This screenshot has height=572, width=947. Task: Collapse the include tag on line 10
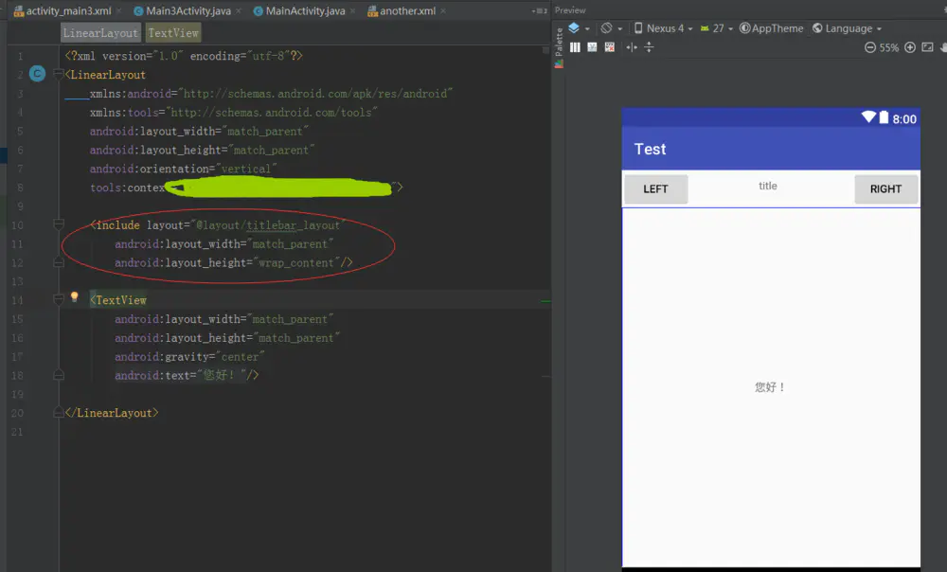point(59,224)
